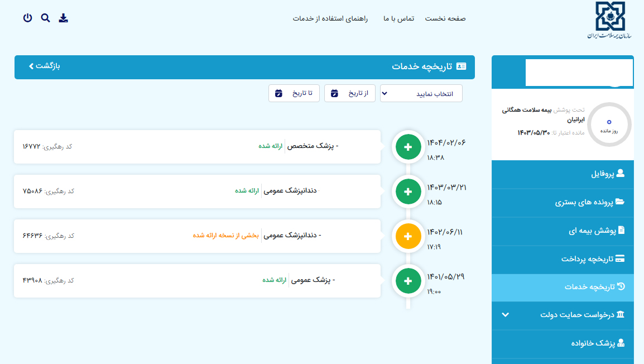The height and width of the screenshot is (364, 644).
Task: Click the download icon in header
Action: pos(64,18)
